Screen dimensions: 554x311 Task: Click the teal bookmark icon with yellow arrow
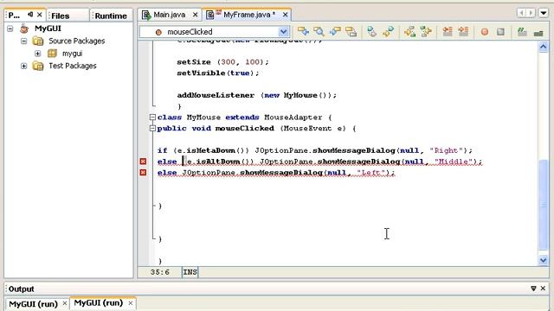click(388, 32)
